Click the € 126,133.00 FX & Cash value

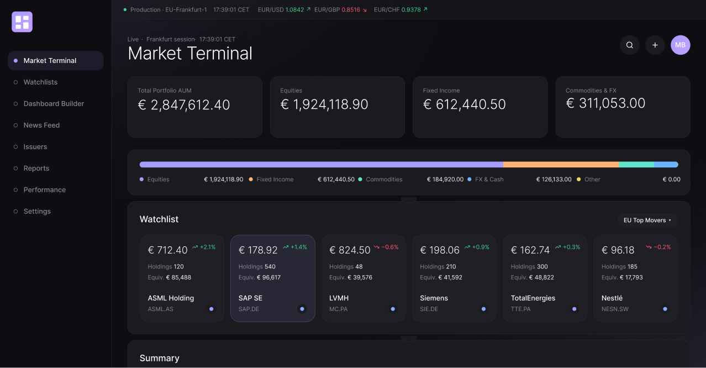tap(554, 180)
